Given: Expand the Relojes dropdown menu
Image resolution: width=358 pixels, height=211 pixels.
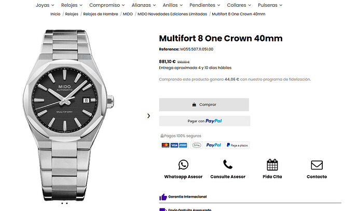Looking at the screenshot, I should point(71,5).
